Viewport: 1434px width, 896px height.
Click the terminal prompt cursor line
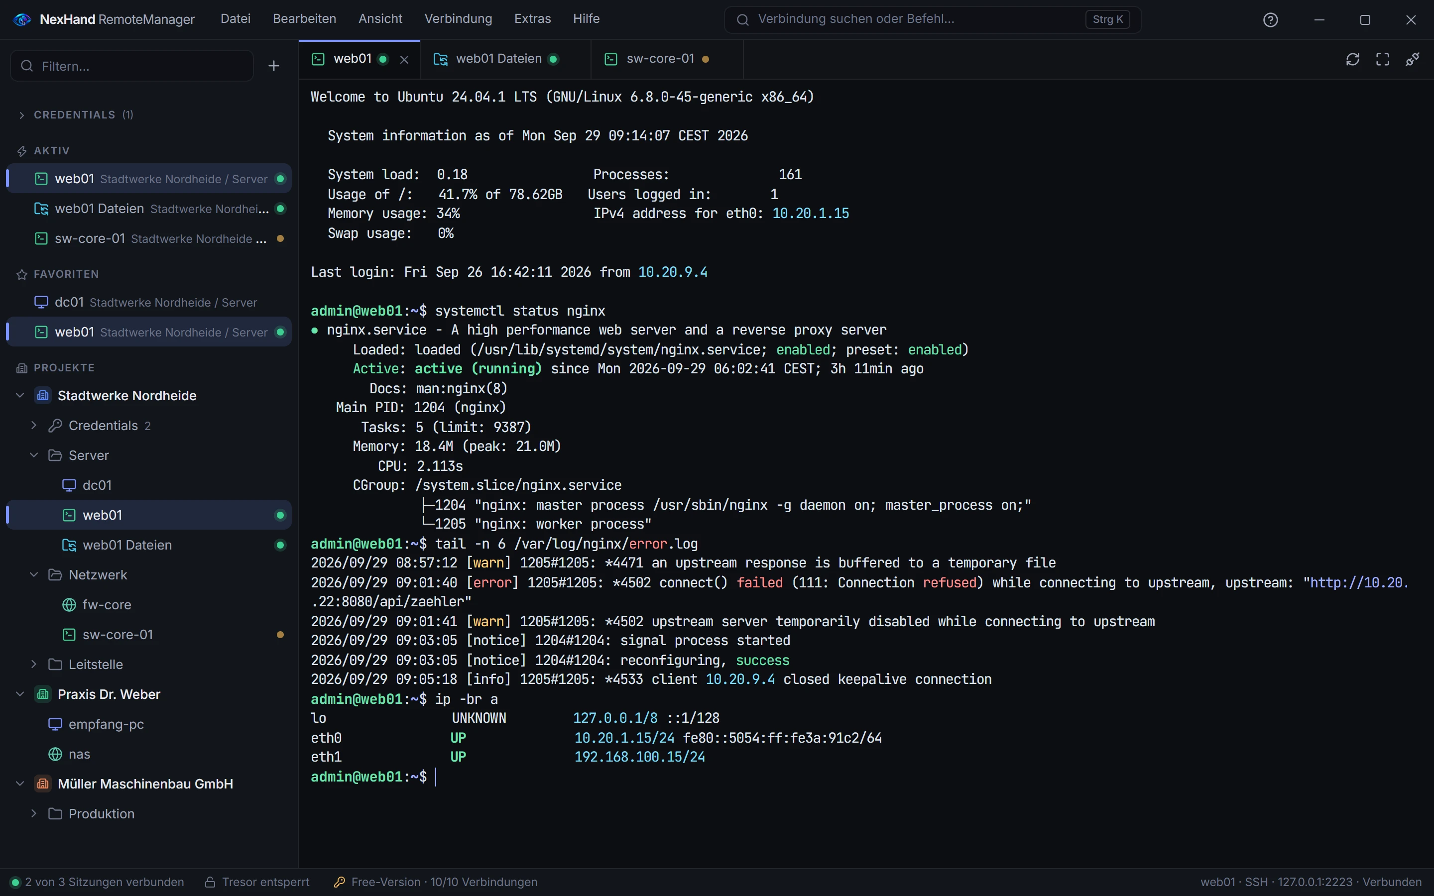(x=436, y=777)
